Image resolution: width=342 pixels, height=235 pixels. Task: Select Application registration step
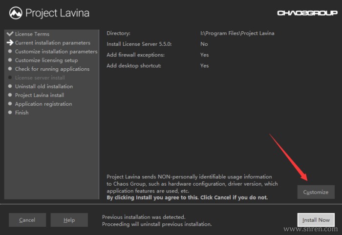(43, 104)
